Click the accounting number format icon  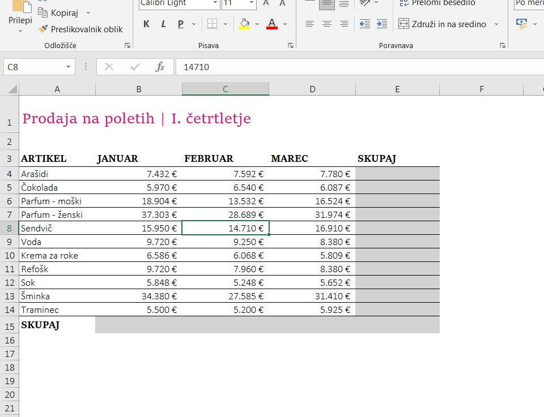pyautogui.click(x=521, y=24)
